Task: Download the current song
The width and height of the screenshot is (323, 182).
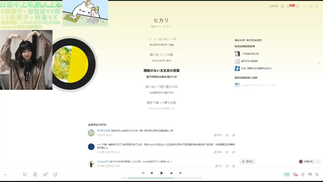Action: pos(45,175)
